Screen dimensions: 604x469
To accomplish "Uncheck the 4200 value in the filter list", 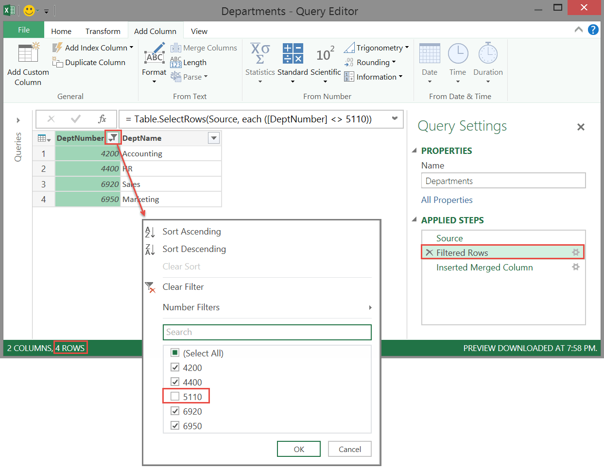I will pyautogui.click(x=175, y=368).
